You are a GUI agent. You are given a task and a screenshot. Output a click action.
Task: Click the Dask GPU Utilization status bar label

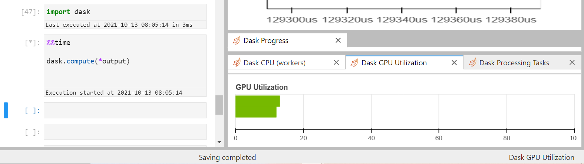541,157
